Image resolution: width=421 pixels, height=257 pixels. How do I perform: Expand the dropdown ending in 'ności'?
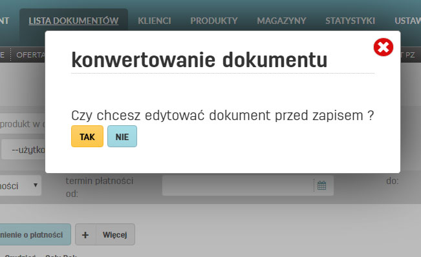coord(21,185)
